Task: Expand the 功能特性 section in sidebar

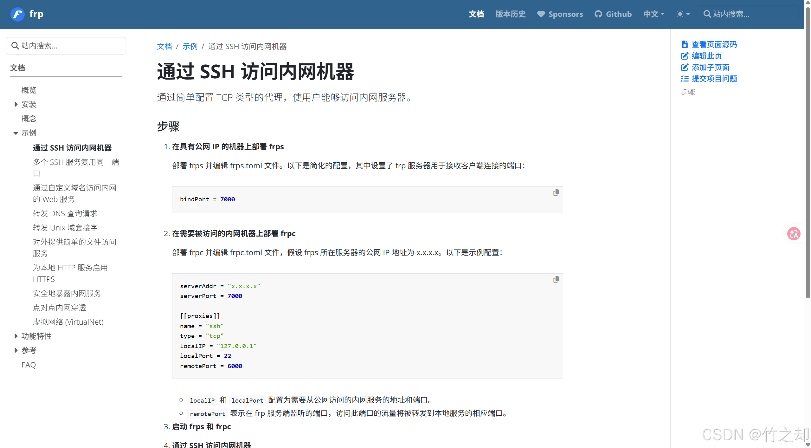Action: 16,336
